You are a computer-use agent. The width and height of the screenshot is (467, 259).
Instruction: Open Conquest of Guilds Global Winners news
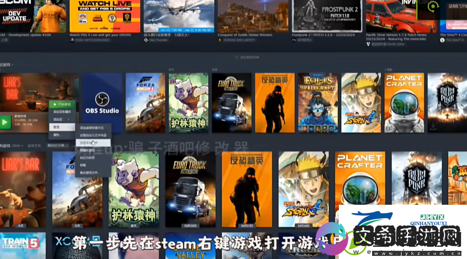pyautogui.click(x=253, y=16)
